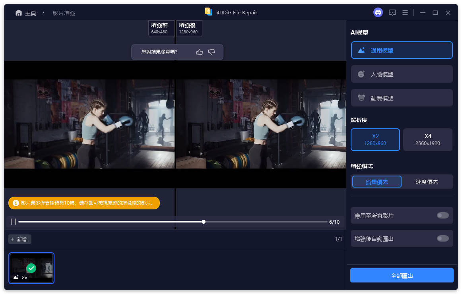Open the hamburger menu icon
This screenshot has height=294, width=462.
(x=405, y=12)
